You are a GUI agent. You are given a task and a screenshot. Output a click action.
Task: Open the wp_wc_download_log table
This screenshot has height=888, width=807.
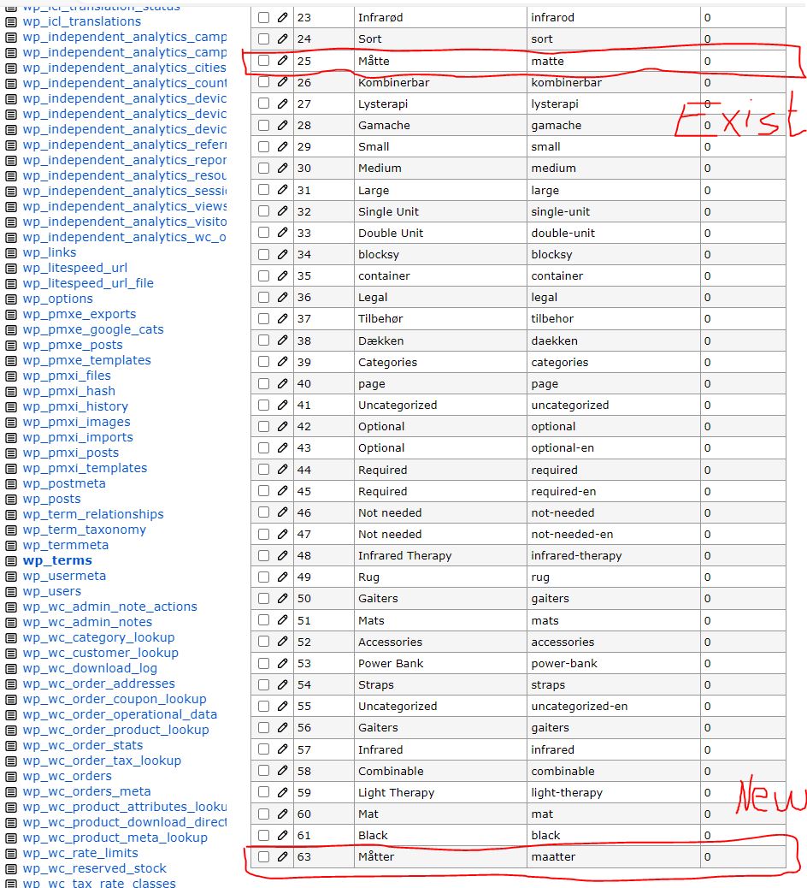click(90, 668)
